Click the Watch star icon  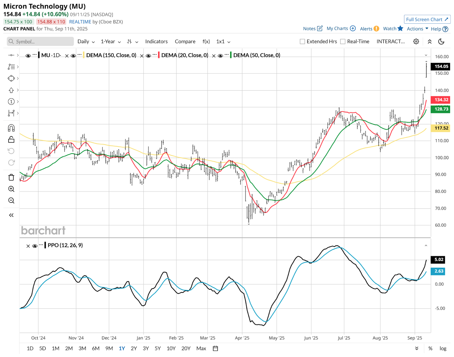point(400,28)
